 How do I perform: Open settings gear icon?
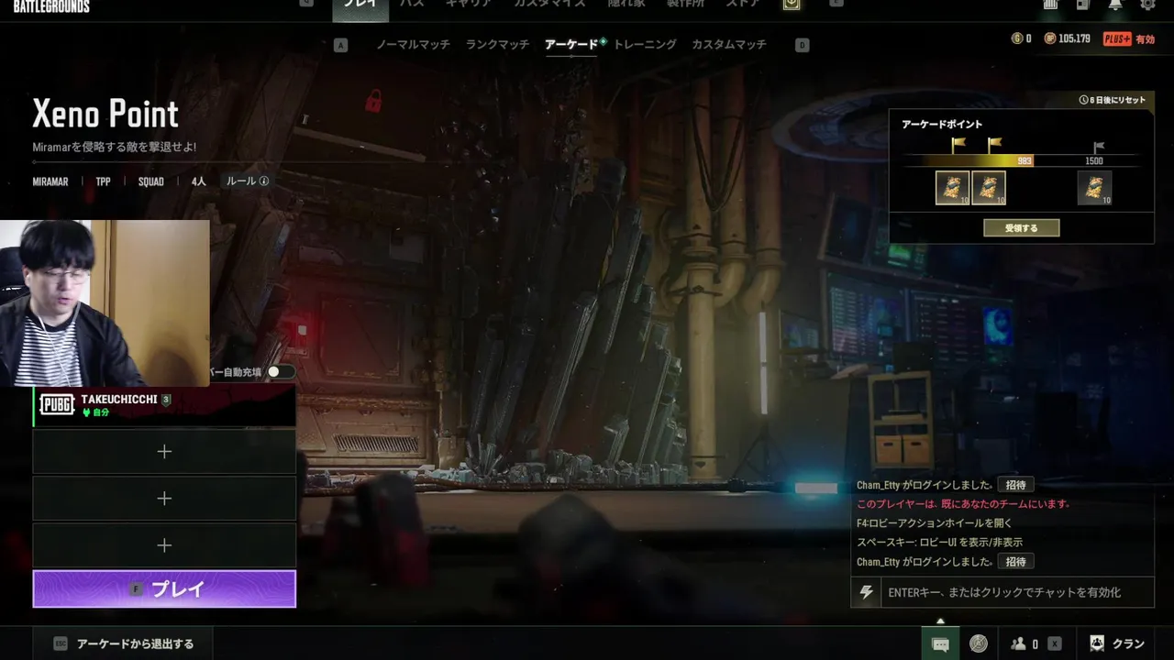click(x=1147, y=5)
